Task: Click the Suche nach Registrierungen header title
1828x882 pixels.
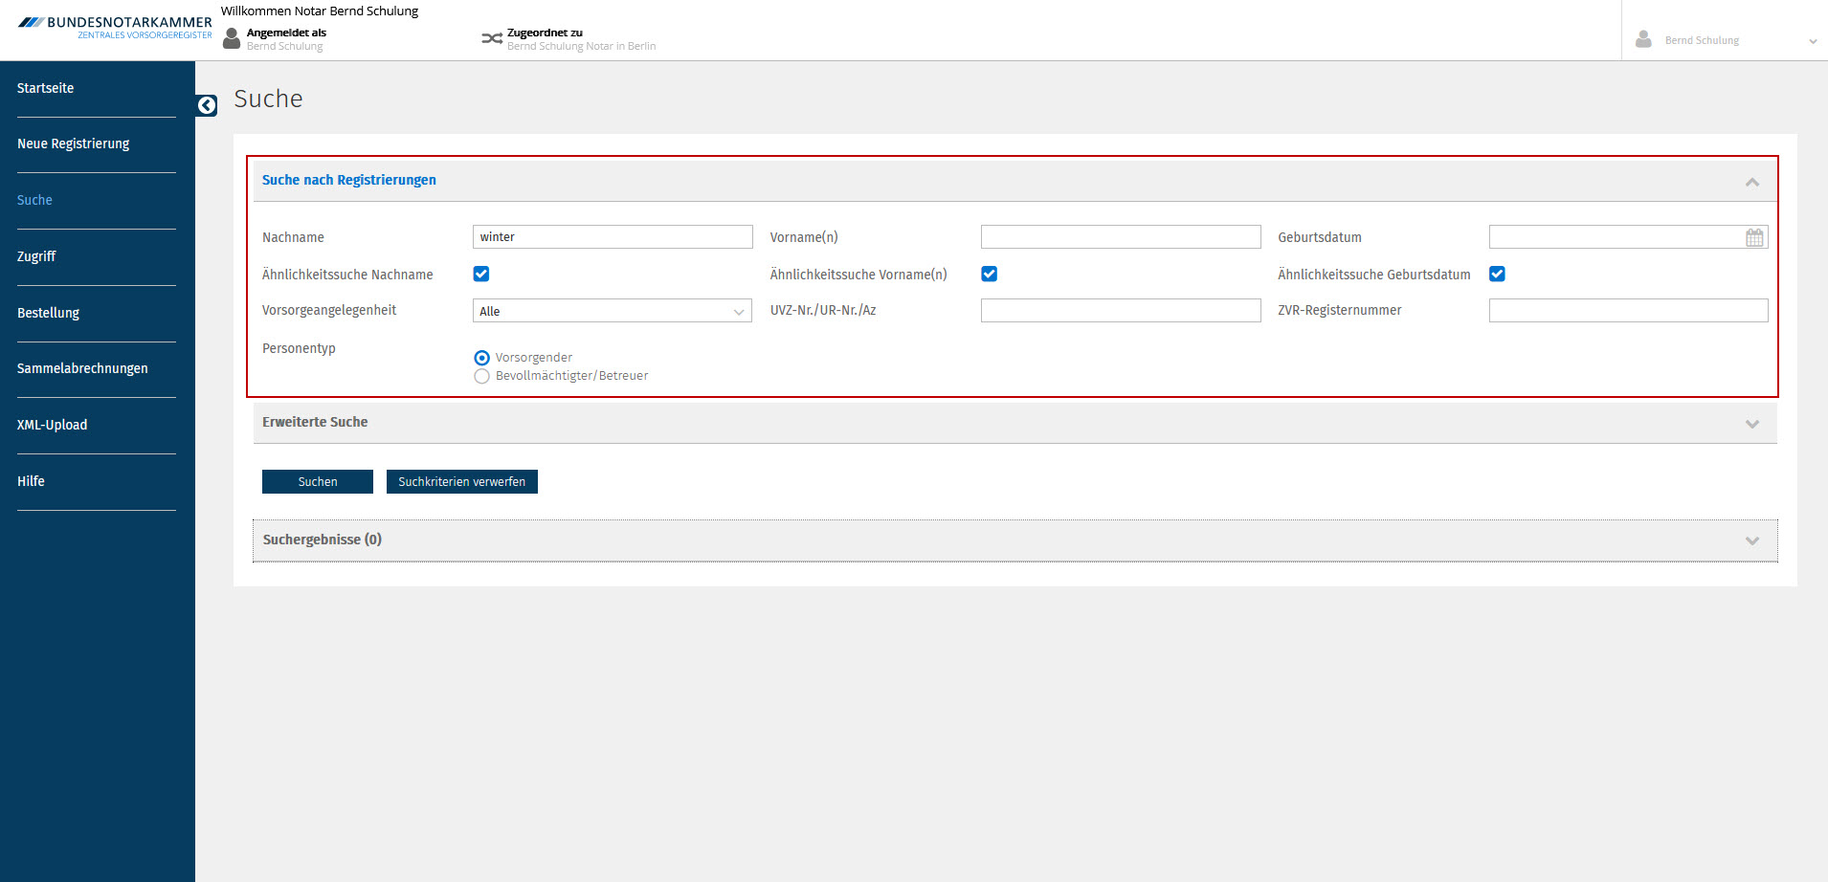Action: coord(349,180)
